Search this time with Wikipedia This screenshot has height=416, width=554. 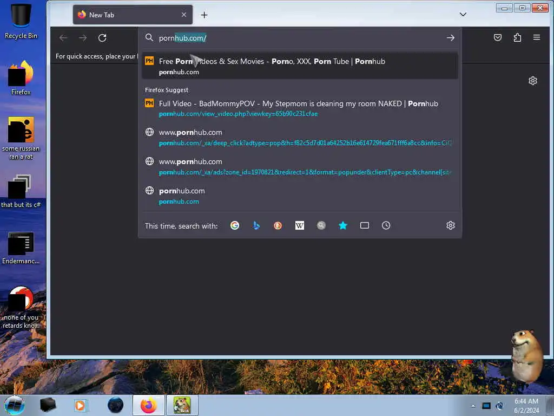coord(300,225)
